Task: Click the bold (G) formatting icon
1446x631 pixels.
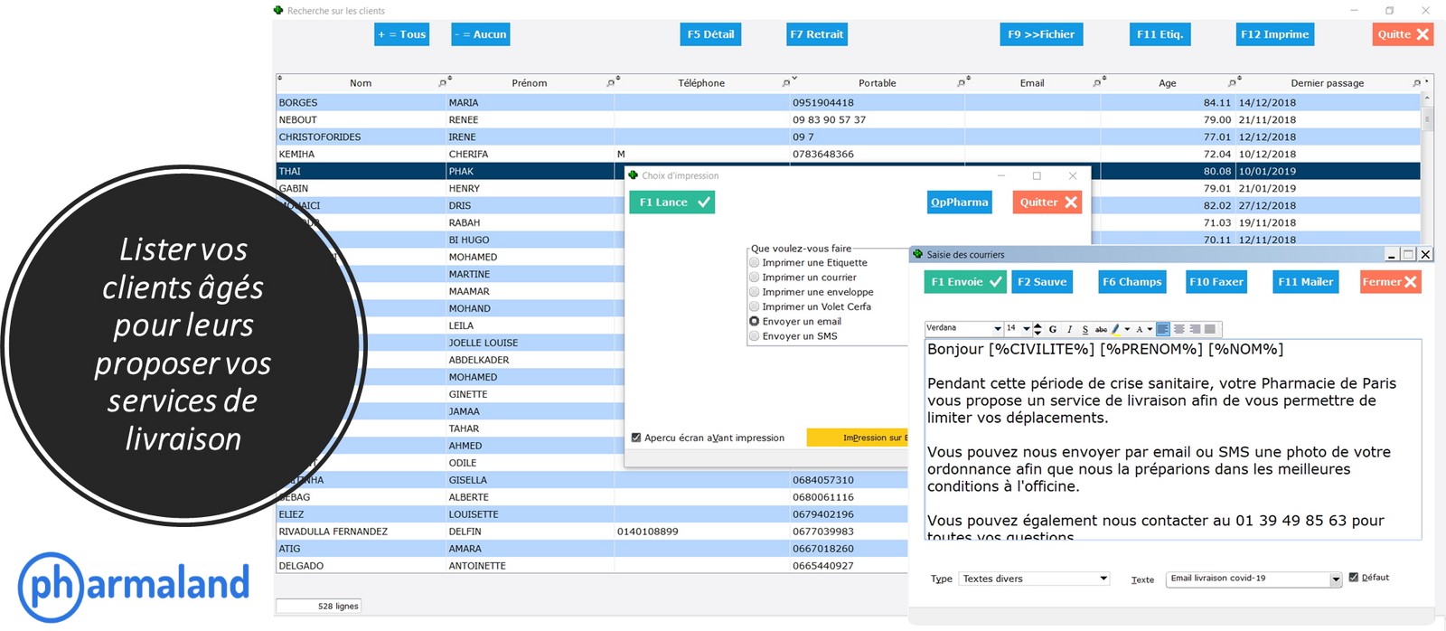Action: [x=1053, y=329]
